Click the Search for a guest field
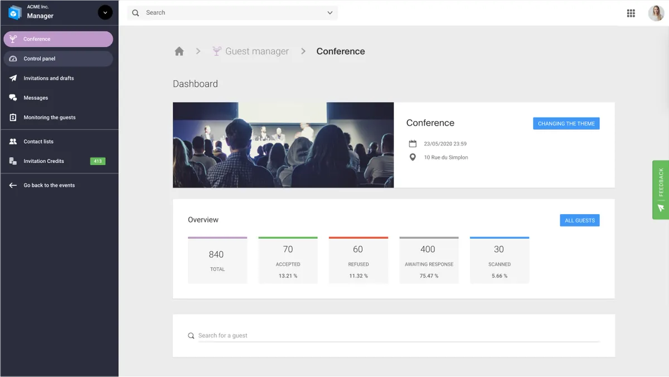Image resolution: width=669 pixels, height=377 pixels. coord(399,336)
